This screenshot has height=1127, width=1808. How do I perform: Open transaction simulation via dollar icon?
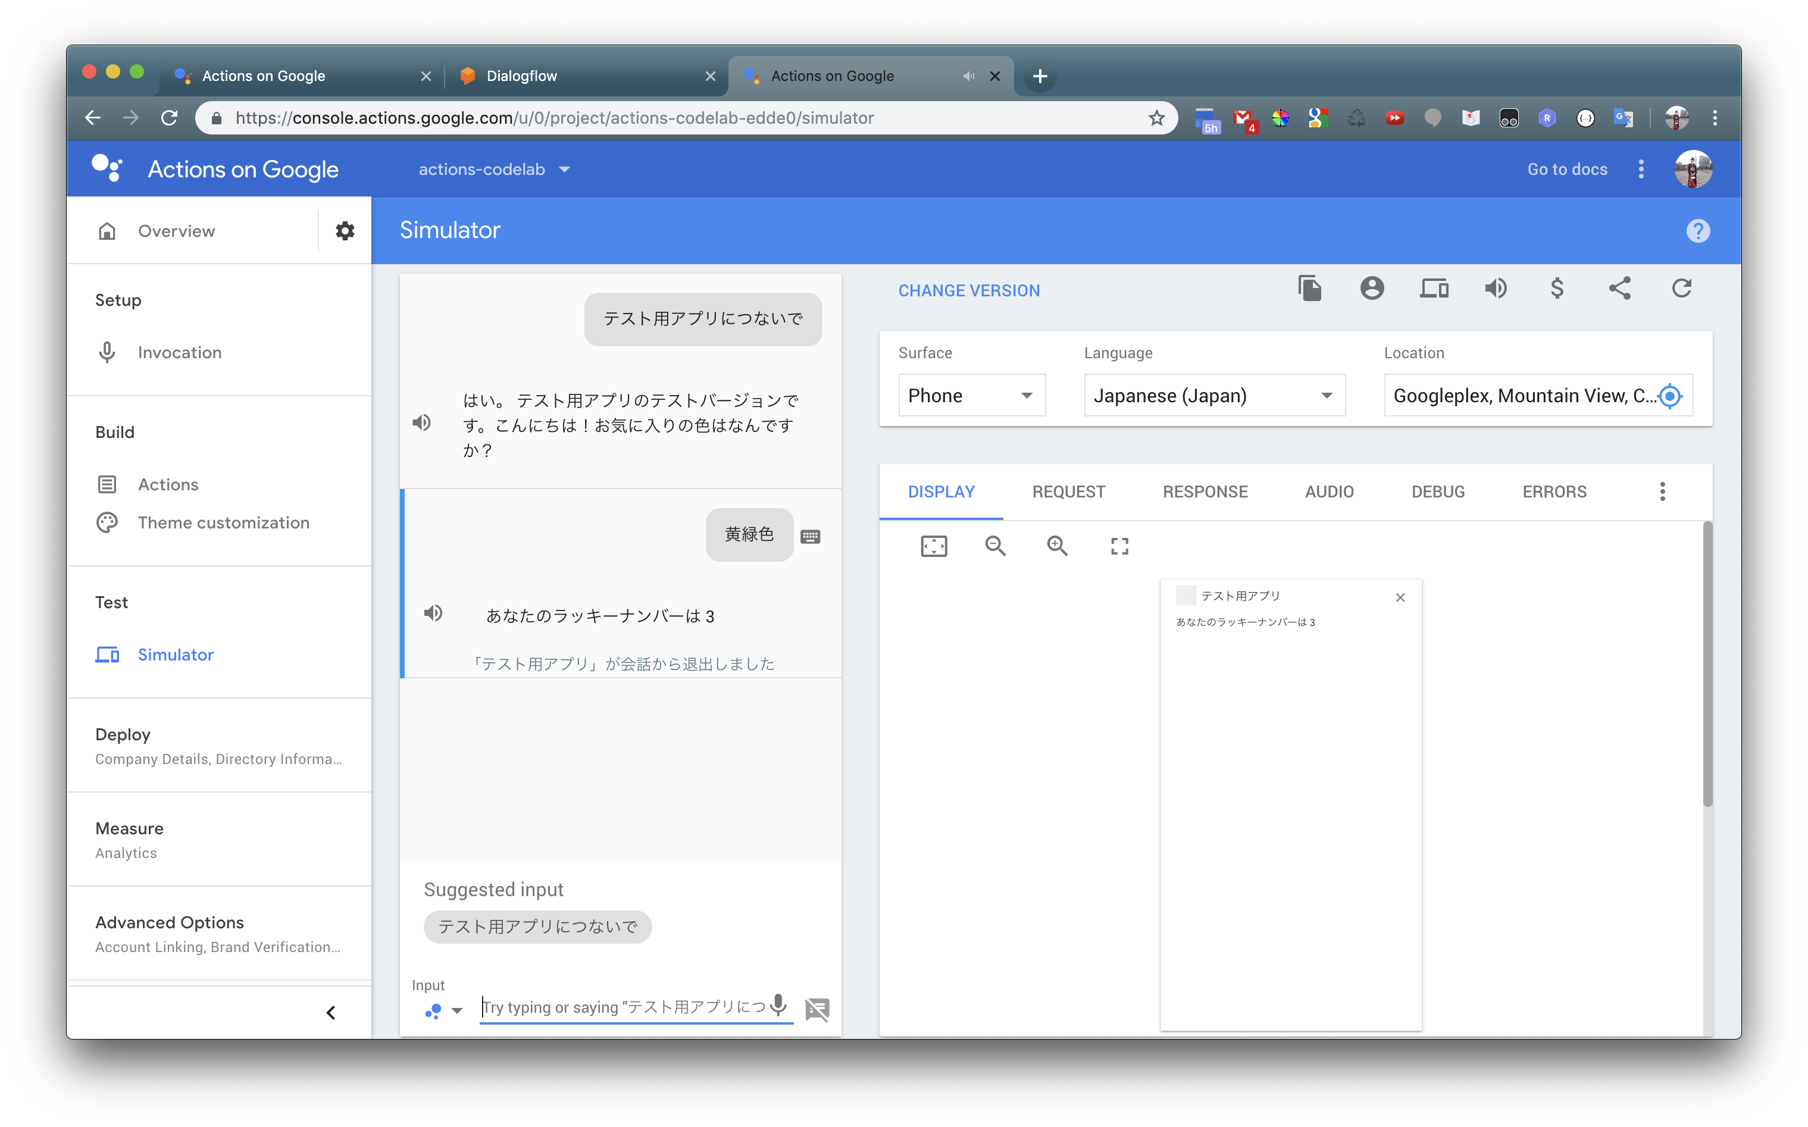click(1557, 289)
